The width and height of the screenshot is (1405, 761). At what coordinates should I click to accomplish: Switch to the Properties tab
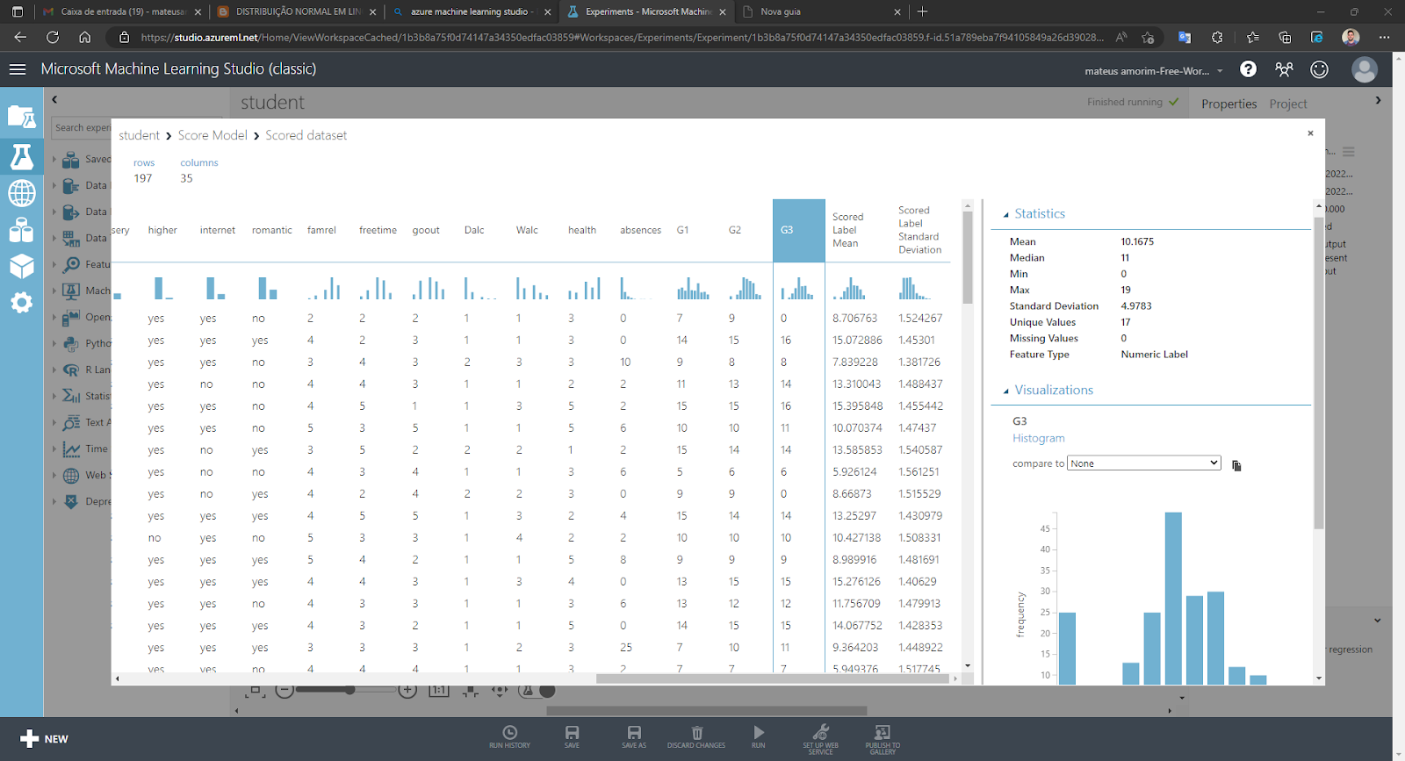pyautogui.click(x=1228, y=104)
